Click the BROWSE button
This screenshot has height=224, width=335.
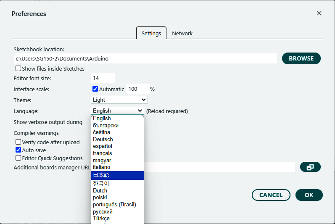click(x=301, y=58)
